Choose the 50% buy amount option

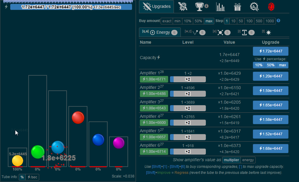(198, 21)
